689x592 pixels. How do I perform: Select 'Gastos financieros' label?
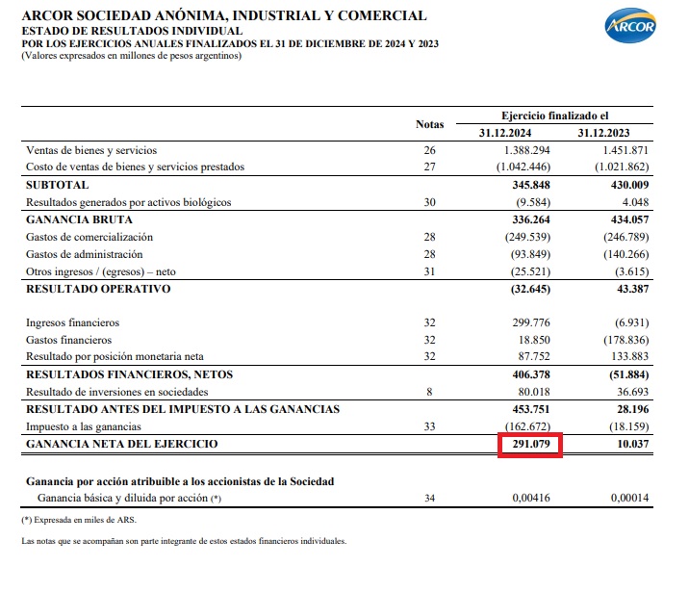[68, 340]
